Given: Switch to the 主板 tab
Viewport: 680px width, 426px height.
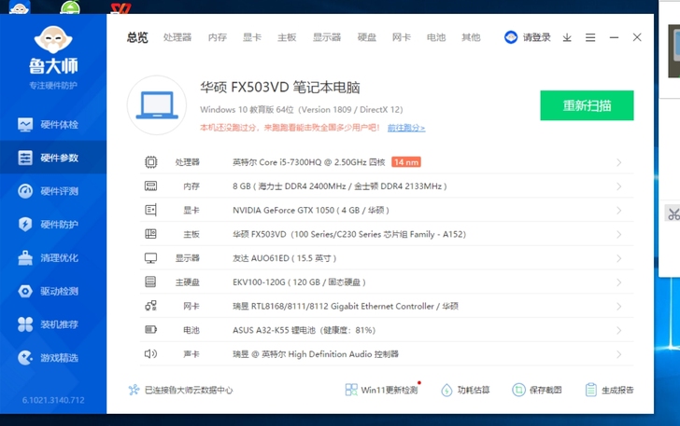Looking at the screenshot, I should tap(287, 37).
